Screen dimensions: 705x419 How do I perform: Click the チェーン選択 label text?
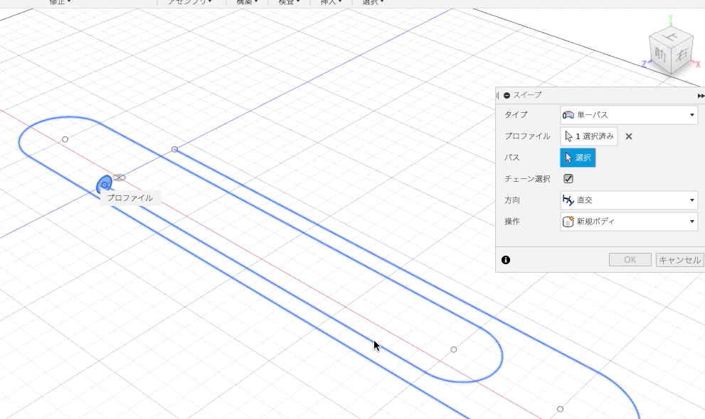click(527, 179)
